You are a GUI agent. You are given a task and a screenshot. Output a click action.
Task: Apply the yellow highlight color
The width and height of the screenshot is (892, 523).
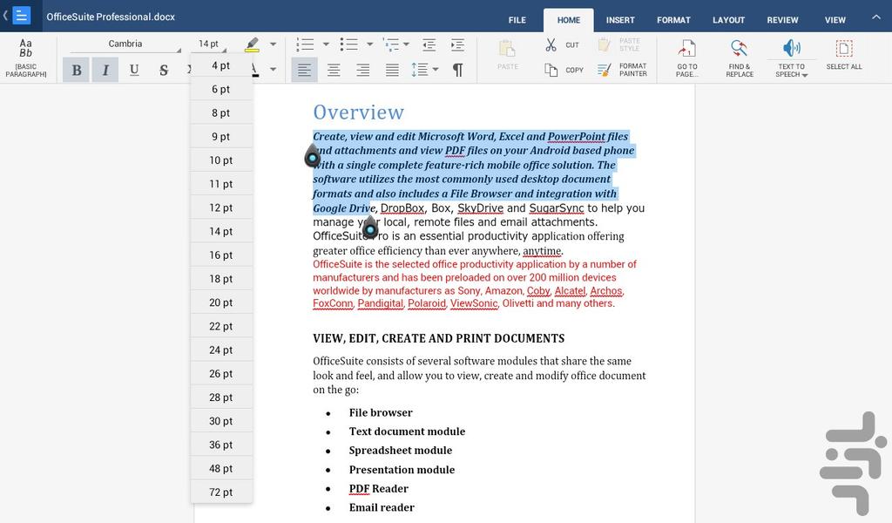click(x=253, y=44)
